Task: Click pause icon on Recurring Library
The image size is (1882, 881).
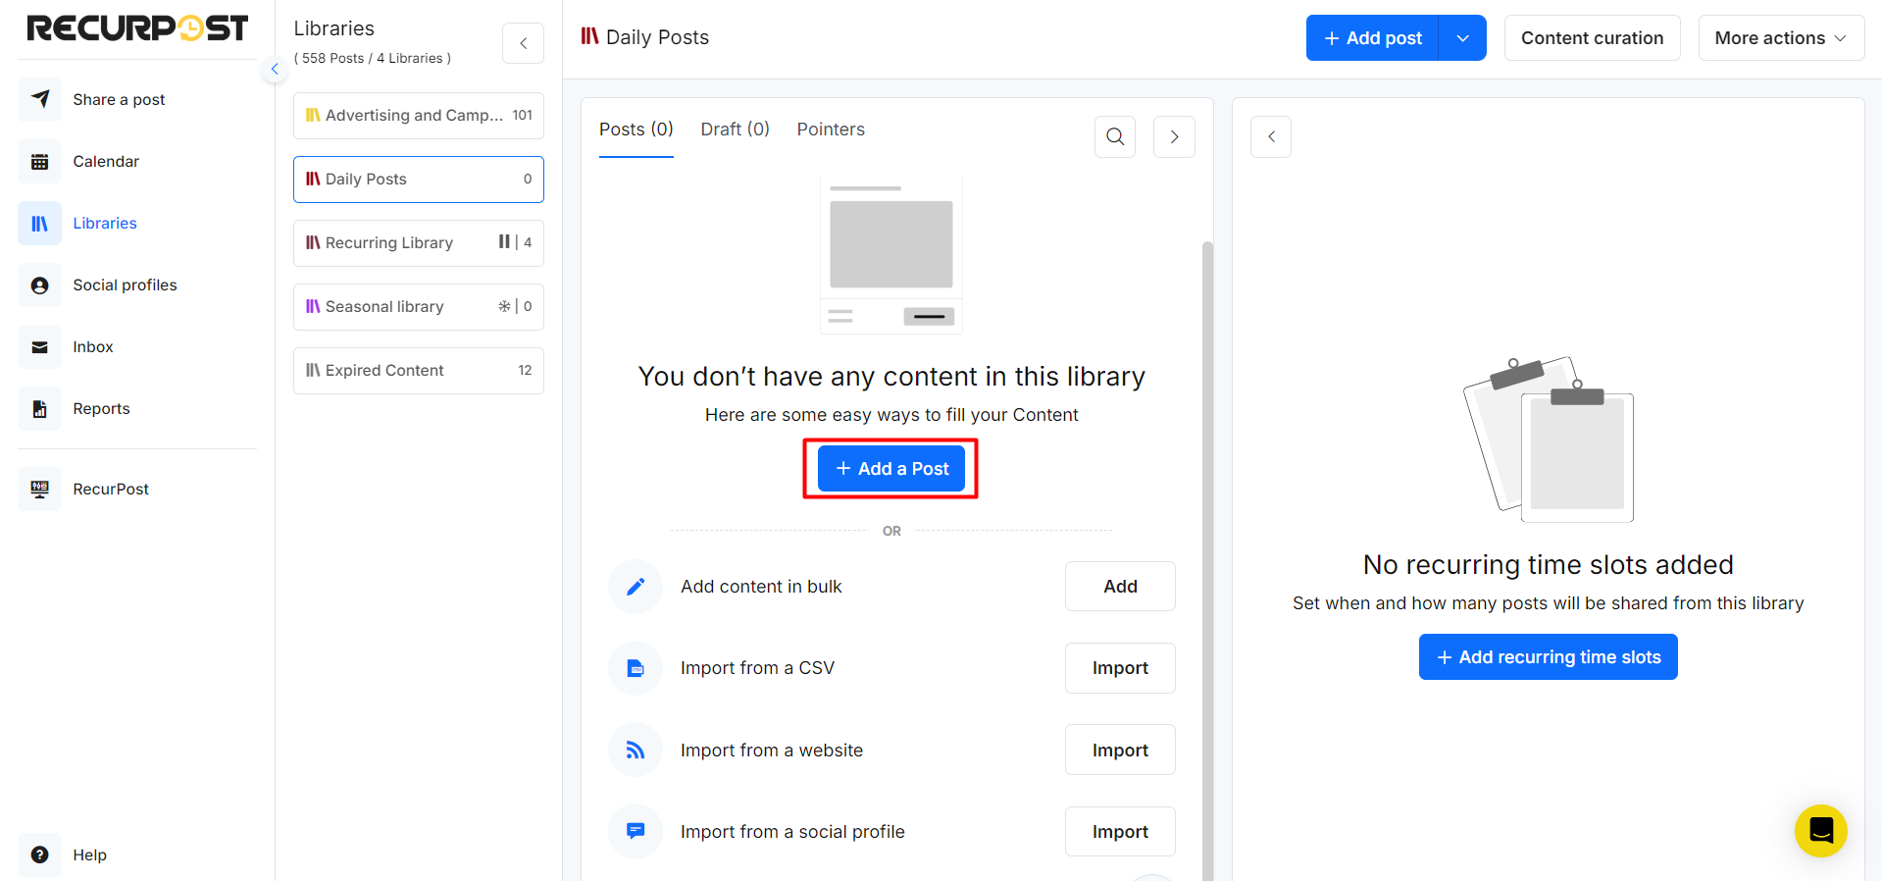Action: 504,241
